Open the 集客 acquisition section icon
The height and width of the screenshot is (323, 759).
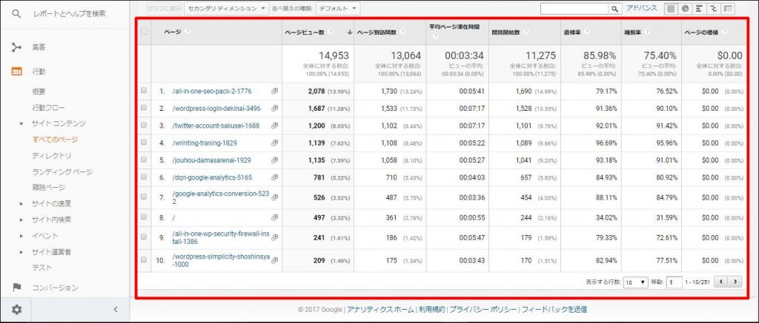pyautogui.click(x=16, y=47)
